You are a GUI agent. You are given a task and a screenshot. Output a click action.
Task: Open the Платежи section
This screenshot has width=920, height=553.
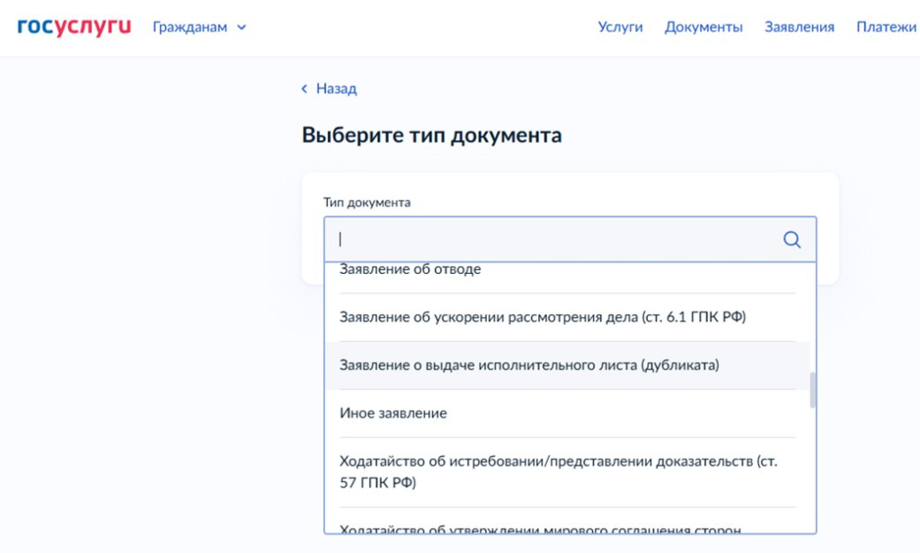(x=887, y=27)
